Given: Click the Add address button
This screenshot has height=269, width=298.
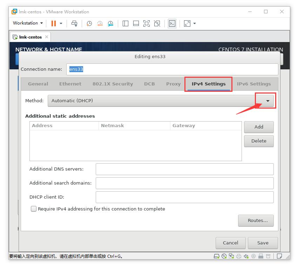Looking at the screenshot, I should [259, 127].
